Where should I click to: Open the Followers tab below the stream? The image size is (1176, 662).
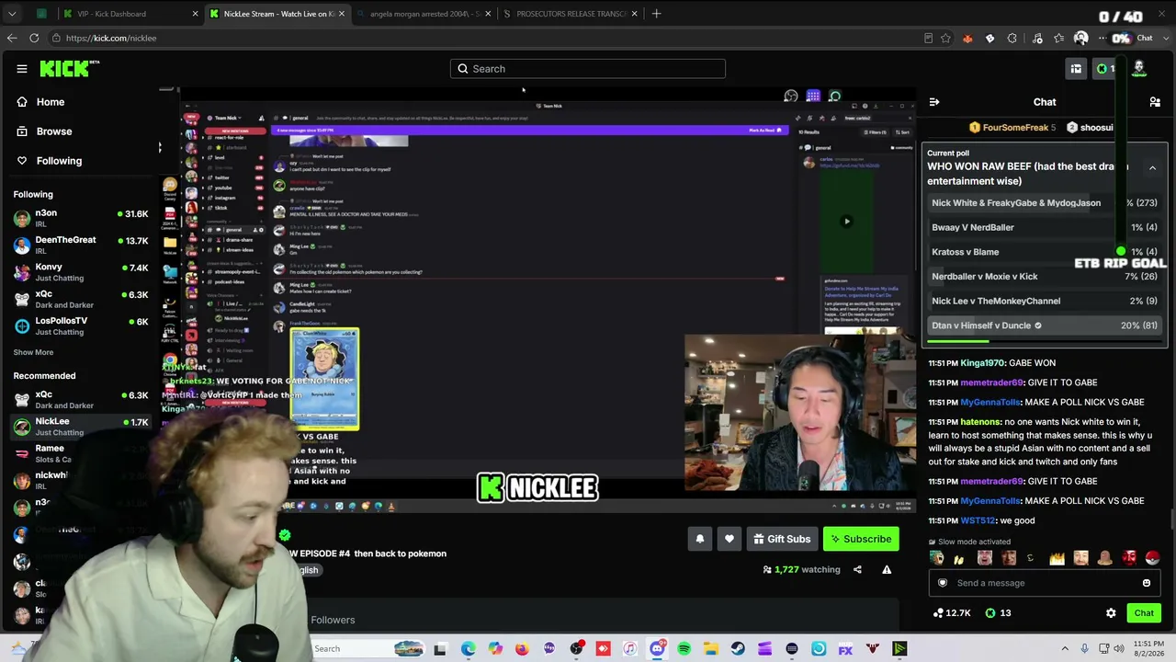(x=333, y=621)
